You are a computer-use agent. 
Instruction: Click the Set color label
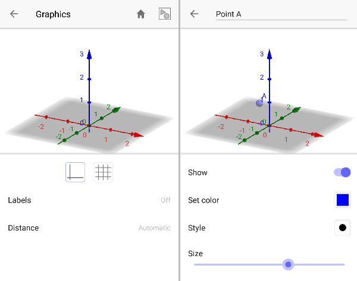[x=203, y=200]
